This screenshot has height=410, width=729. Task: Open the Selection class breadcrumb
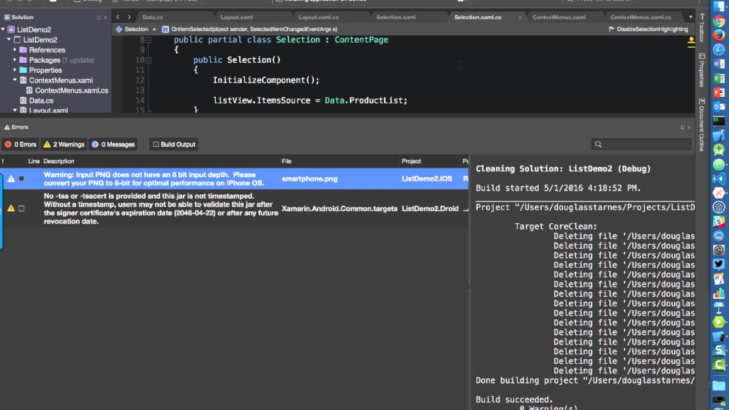click(132, 29)
